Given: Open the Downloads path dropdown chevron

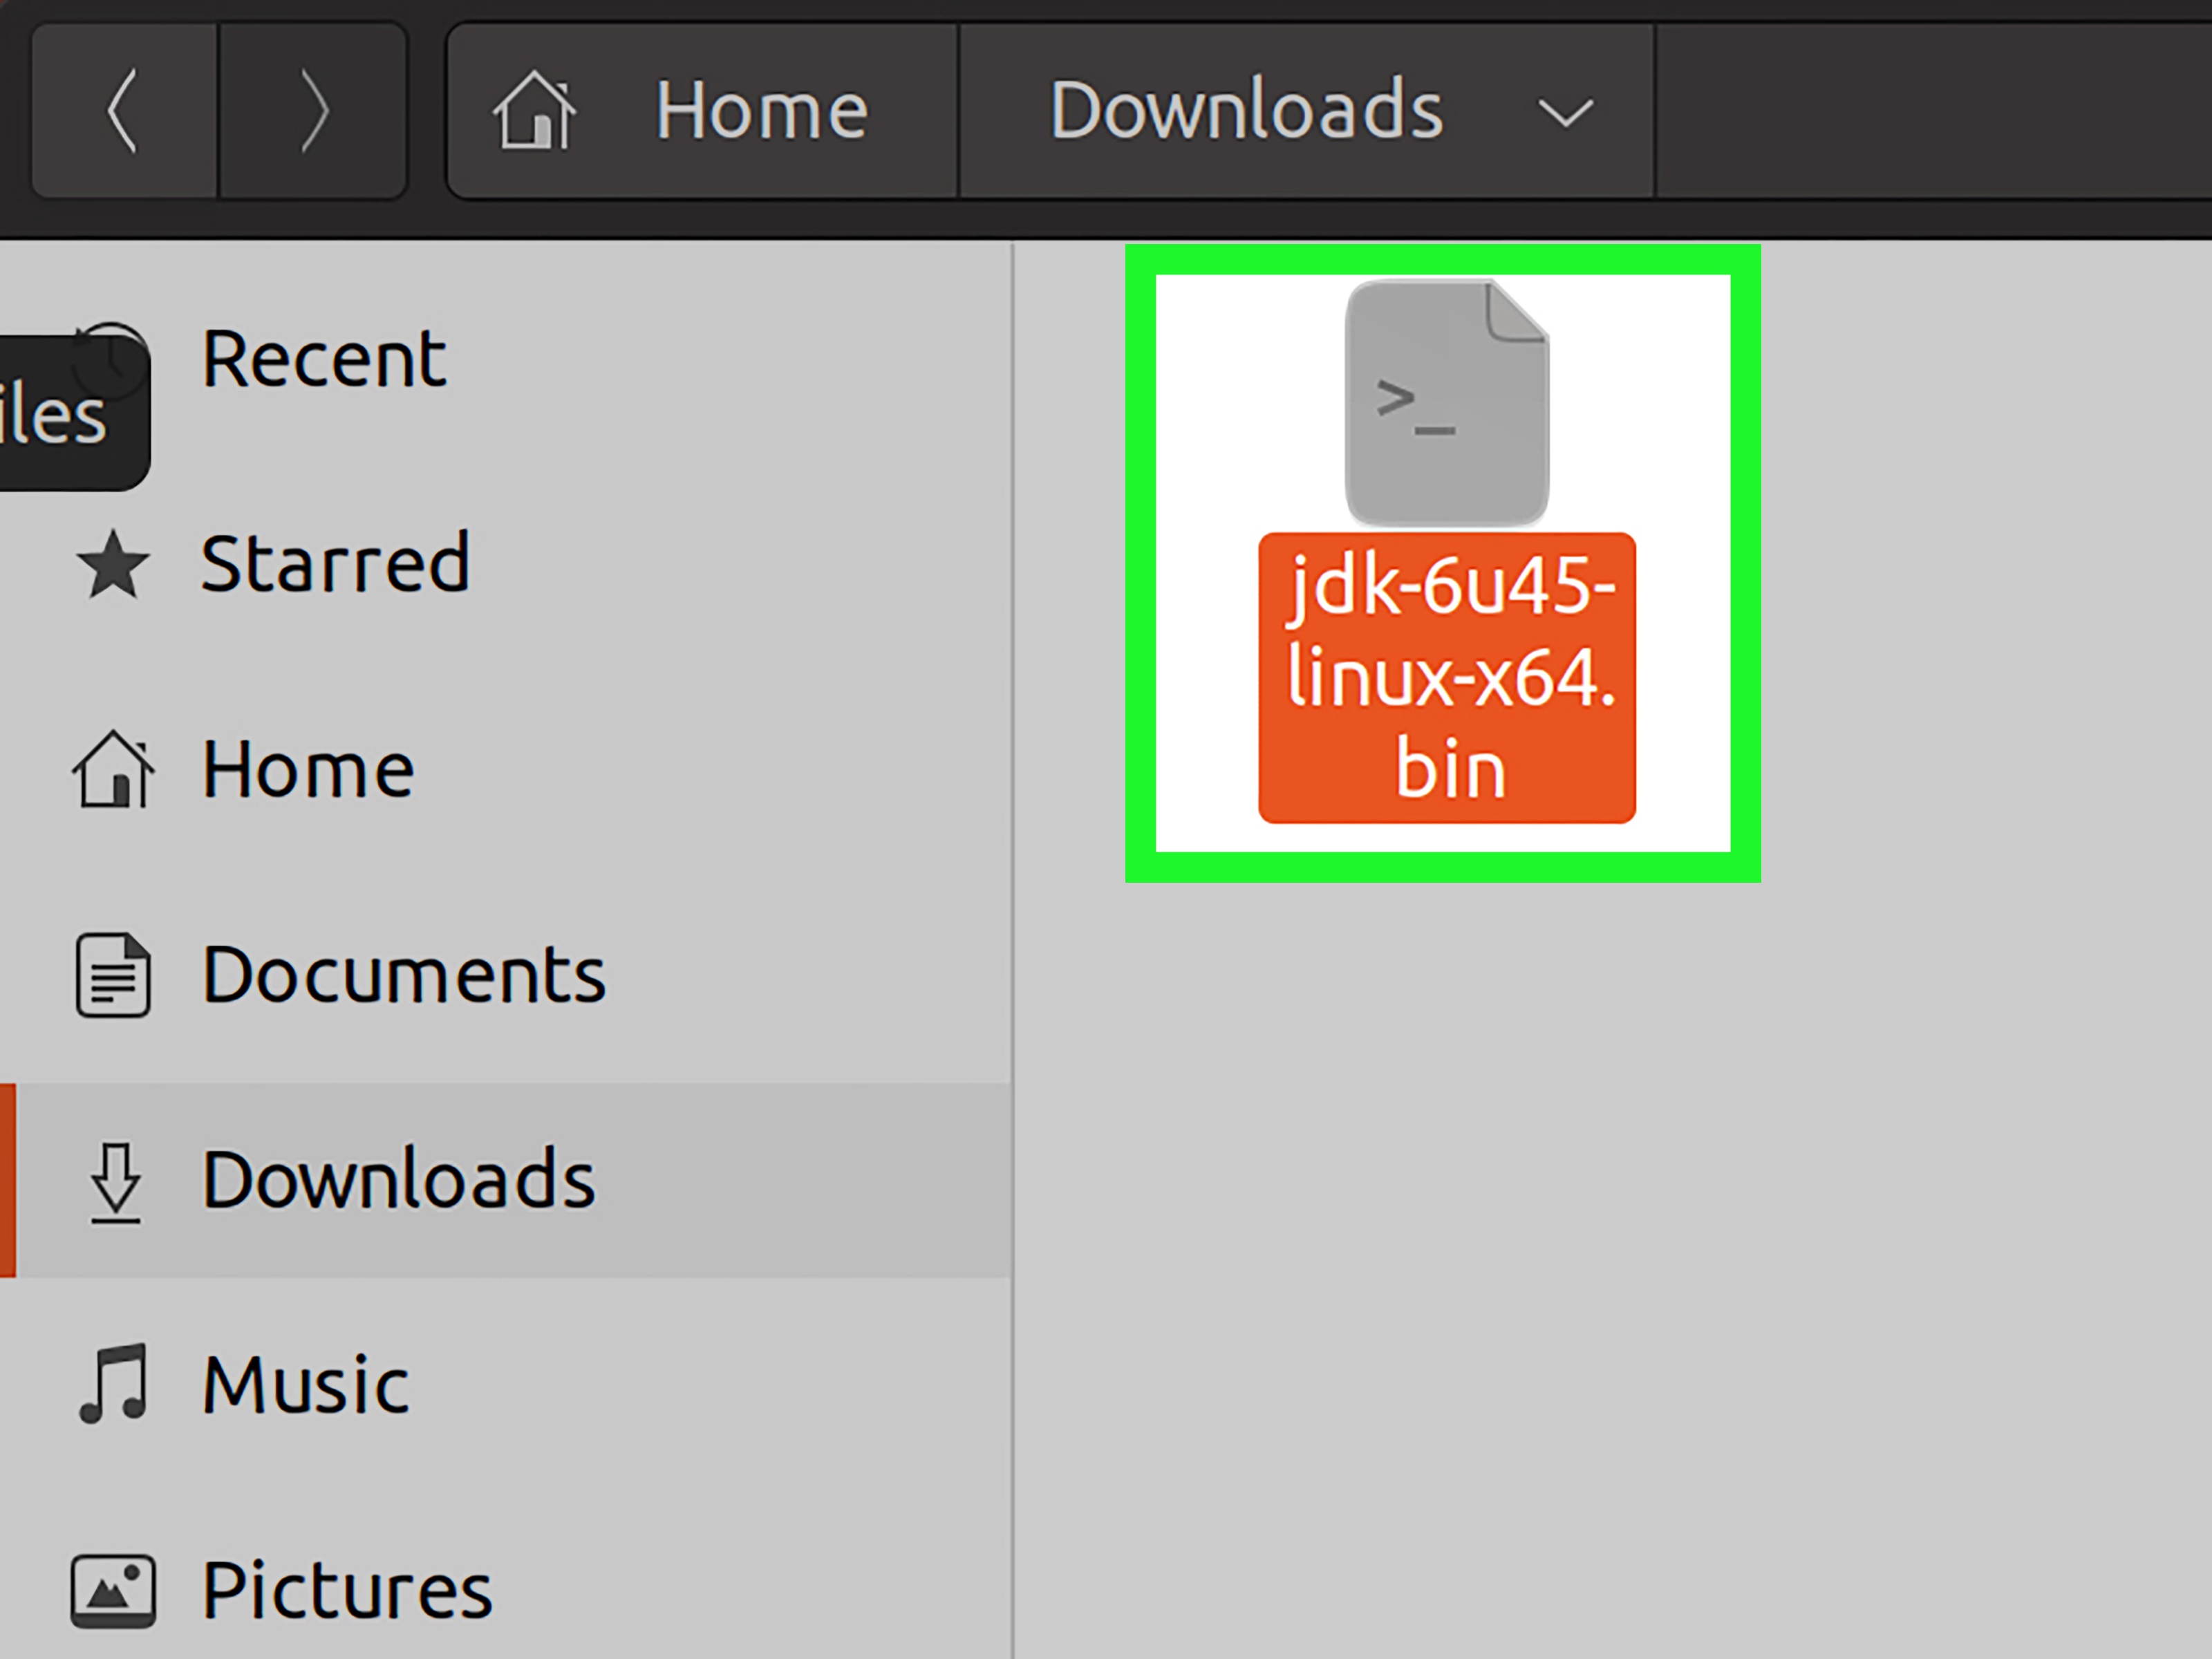Looking at the screenshot, I should pyautogui.click(x=1565, y=113).
